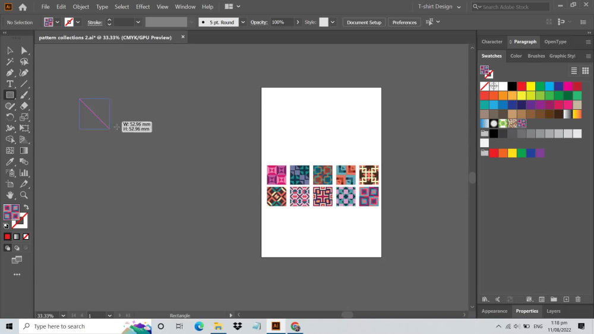Expand stroke weight dropdown
The width and height of the screenshot is (594, 334).
point(138,23)
